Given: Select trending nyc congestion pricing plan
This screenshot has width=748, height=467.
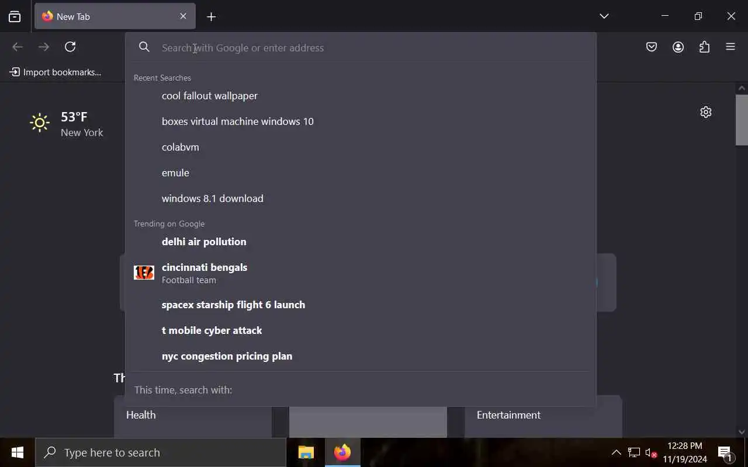Looking at the screenshot, I should click(x=361, y=356).
